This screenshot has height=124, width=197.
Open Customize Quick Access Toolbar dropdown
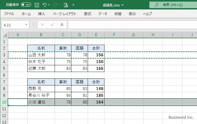74,5
